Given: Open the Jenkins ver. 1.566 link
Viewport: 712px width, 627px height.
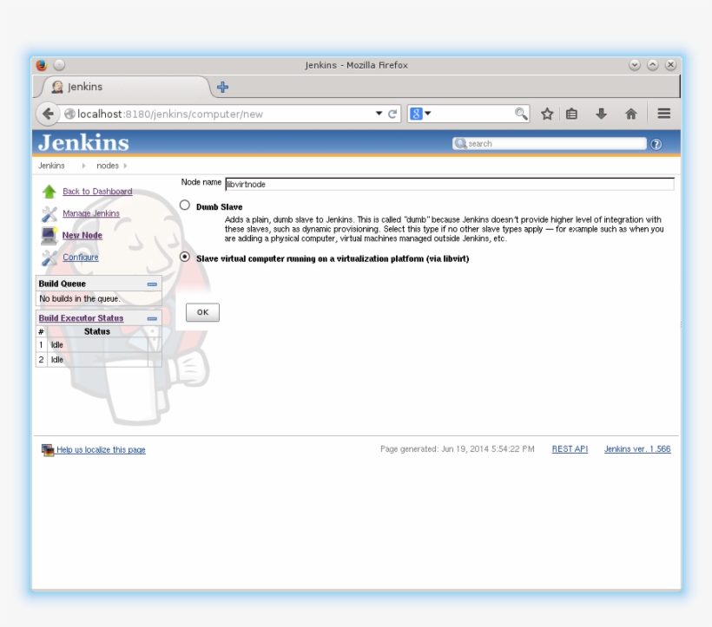Looking at the screenshot, I should coord(637,449).
